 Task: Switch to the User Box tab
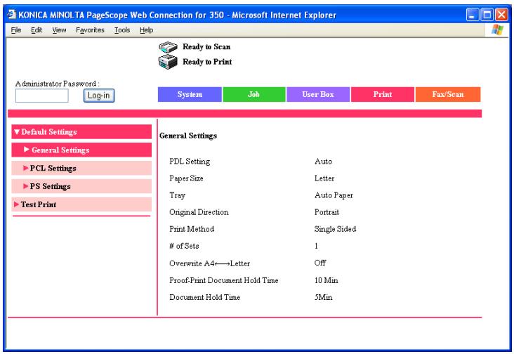[318, 94]
